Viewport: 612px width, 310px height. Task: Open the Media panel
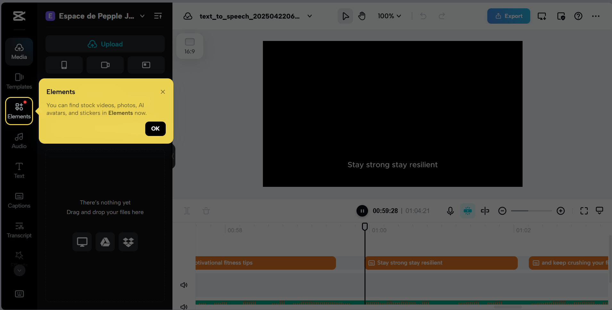pyautogui.click(x=19, y=52)
